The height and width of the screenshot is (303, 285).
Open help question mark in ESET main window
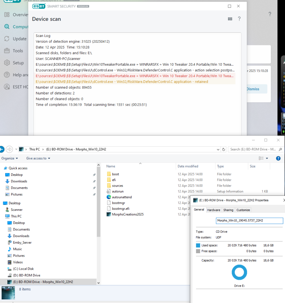270,14
